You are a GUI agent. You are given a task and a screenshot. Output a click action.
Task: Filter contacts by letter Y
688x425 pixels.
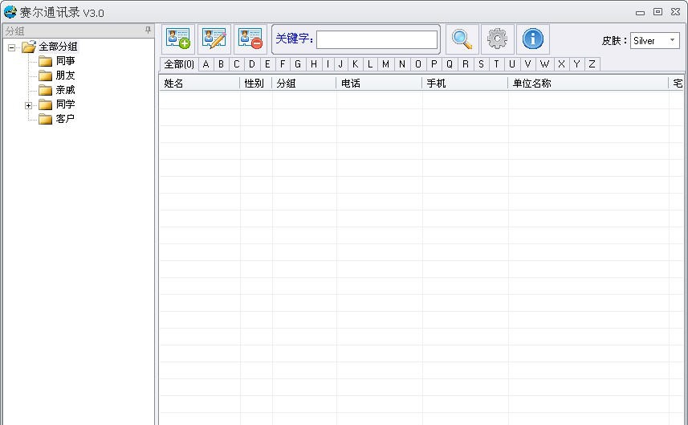(x=577, y=64)
